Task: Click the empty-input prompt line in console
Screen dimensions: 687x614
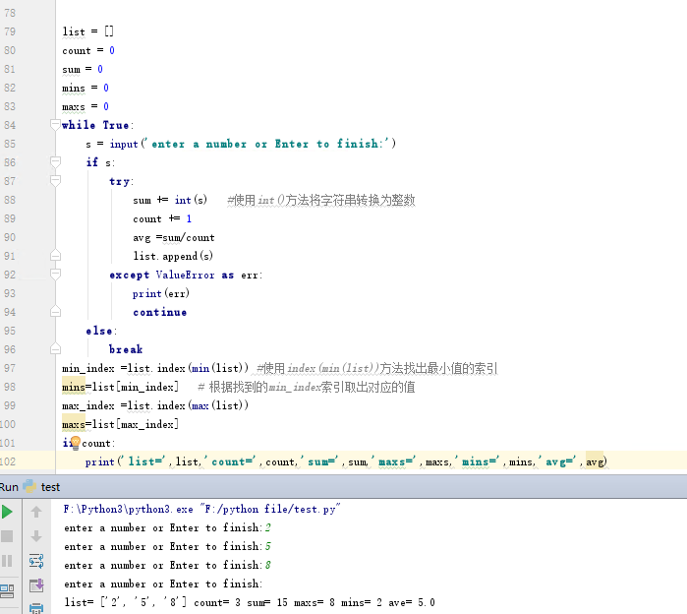Action: coord(163,583)
